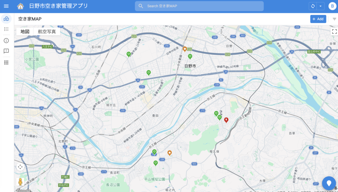
Task: Click the sync refresh icon
Action: [313, 6]
